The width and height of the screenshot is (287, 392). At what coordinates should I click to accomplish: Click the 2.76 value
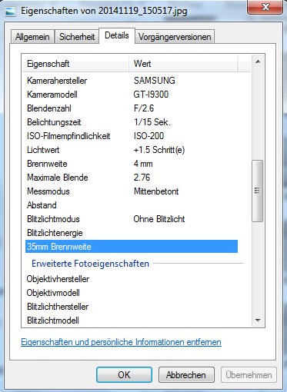(142, 178)
